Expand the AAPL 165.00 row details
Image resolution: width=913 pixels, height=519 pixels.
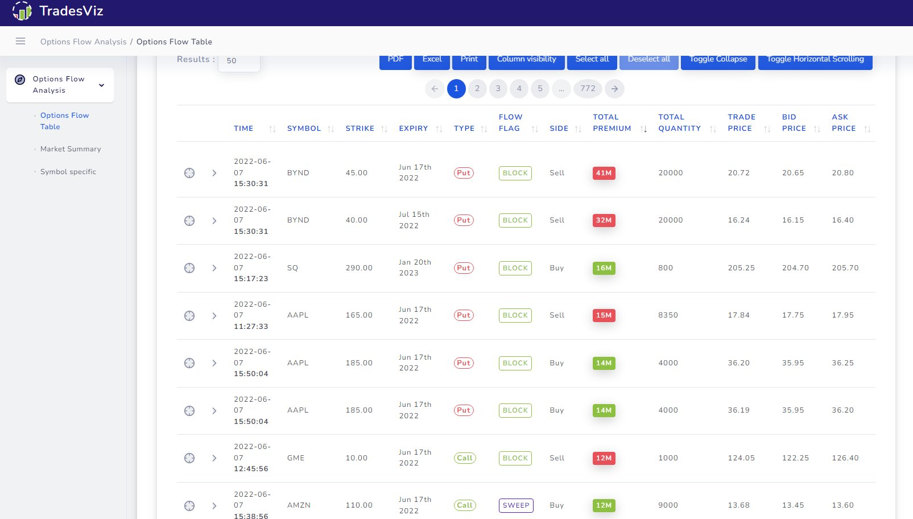(x=214, y=316)
